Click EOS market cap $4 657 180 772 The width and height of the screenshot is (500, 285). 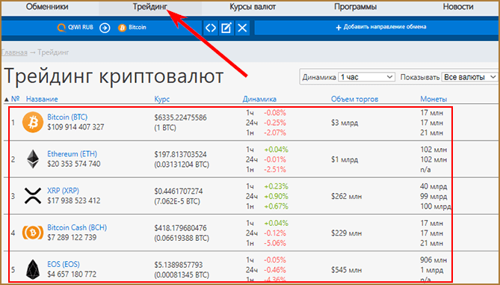point(72,274)
